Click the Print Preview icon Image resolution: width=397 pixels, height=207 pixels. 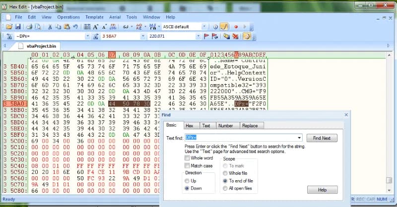click(x=38, y=27)
